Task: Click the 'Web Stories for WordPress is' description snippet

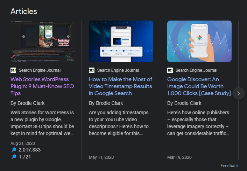Action: pyautogui.click(x=42, y=123)
